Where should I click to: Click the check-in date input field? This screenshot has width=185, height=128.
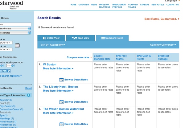[6, 43]
